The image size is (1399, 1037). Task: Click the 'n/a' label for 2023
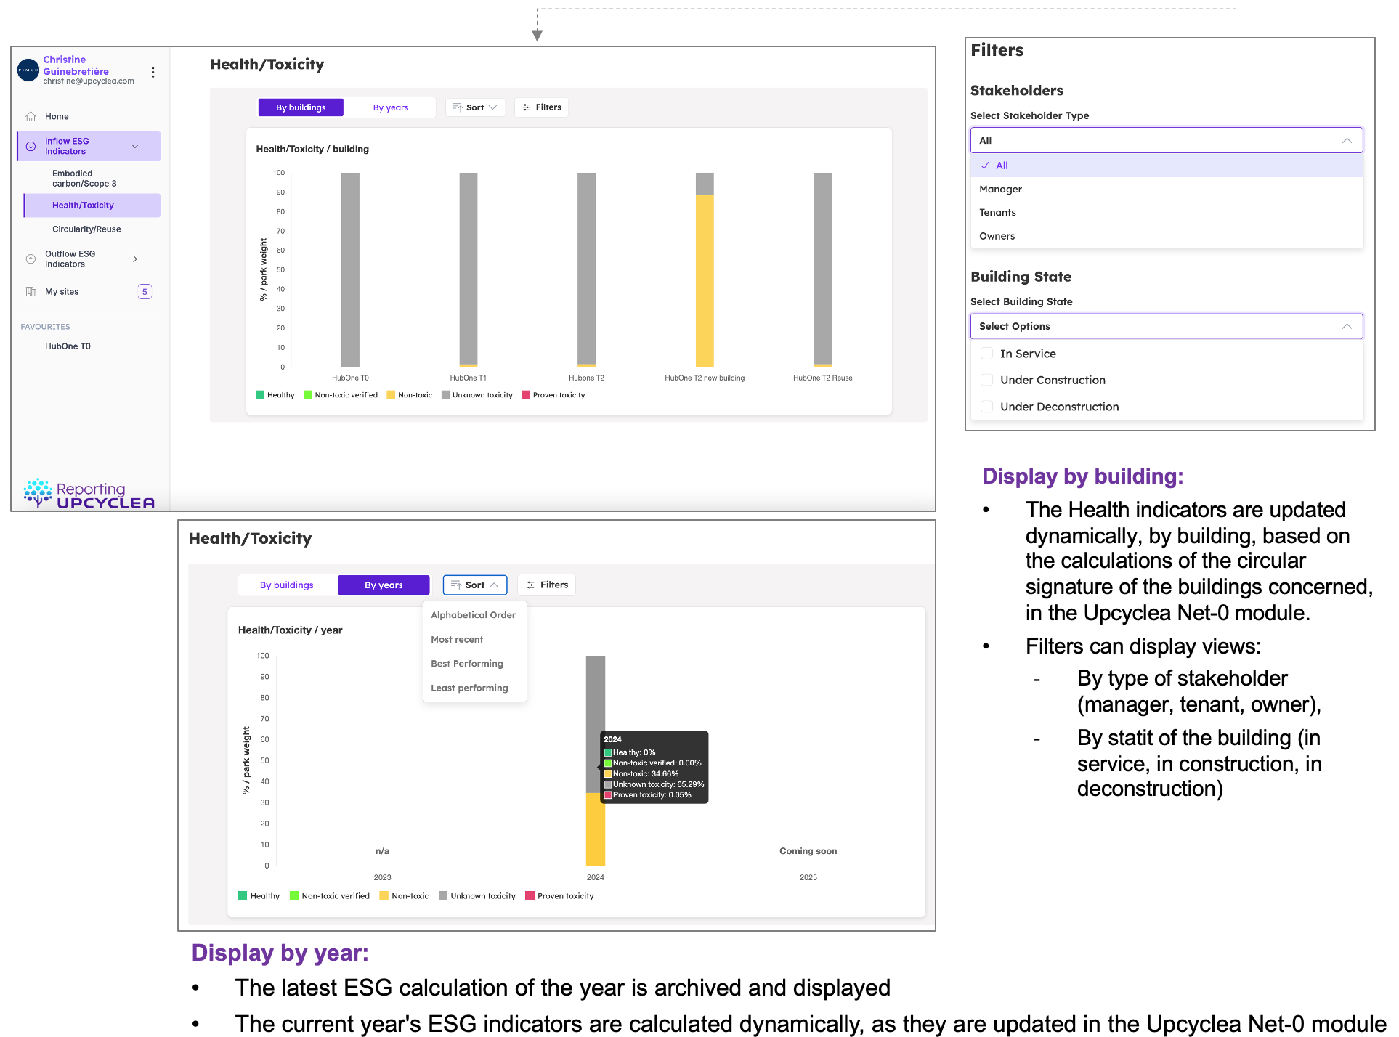[382, 851]
